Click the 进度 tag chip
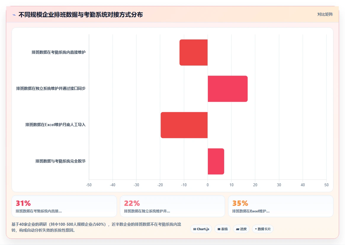 [x=241, y=229]
